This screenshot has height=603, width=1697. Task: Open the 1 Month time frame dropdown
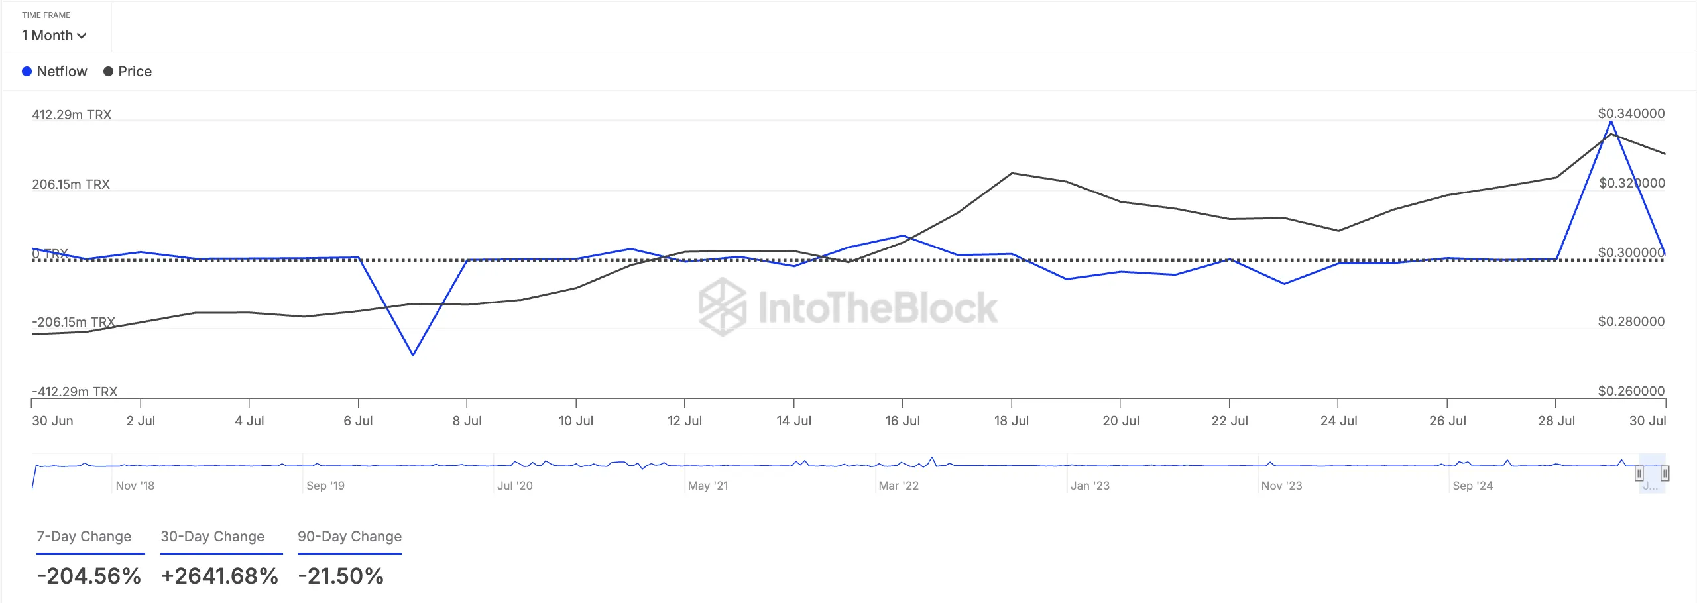click(x=54, y=35)
